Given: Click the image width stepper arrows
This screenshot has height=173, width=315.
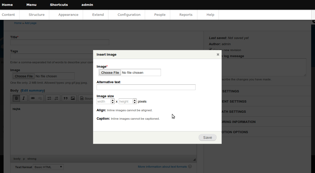Looking at the screenshot, I should pos(113,101).
